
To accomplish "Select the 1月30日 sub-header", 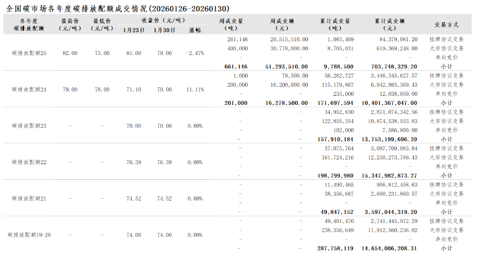I will (x=164, y=30).
